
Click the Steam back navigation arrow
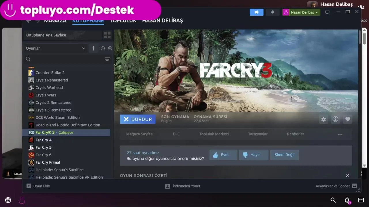tap(28, 21)
